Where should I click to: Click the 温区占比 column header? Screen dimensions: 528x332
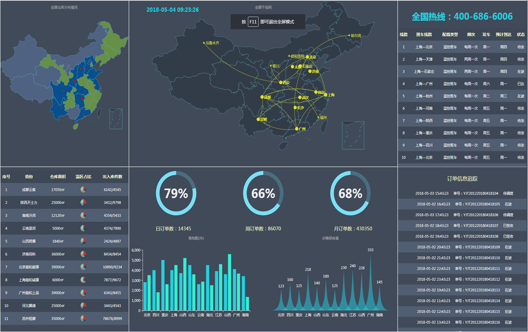pos(83,177)
